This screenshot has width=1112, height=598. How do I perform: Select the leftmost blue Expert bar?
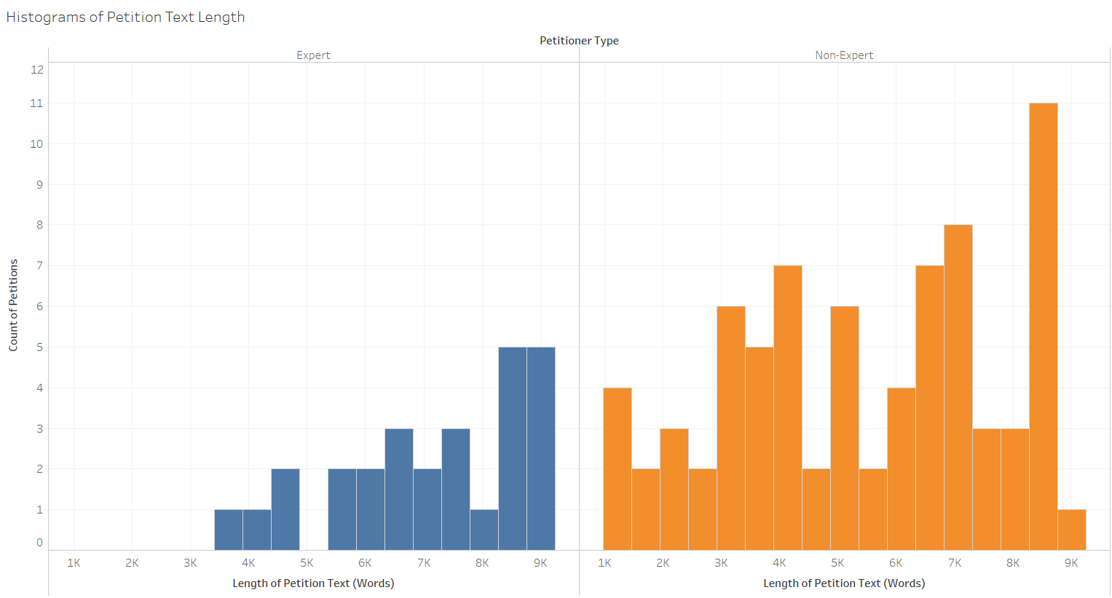coord(228,530)
